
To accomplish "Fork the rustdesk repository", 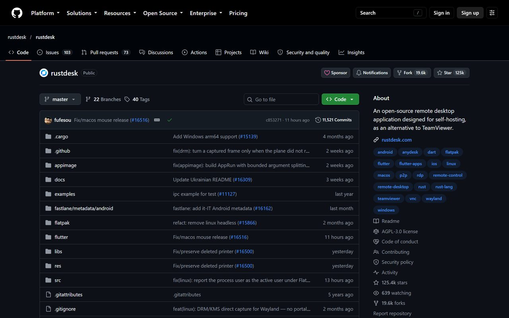I will pyautogui.click(x=412, y=73).
